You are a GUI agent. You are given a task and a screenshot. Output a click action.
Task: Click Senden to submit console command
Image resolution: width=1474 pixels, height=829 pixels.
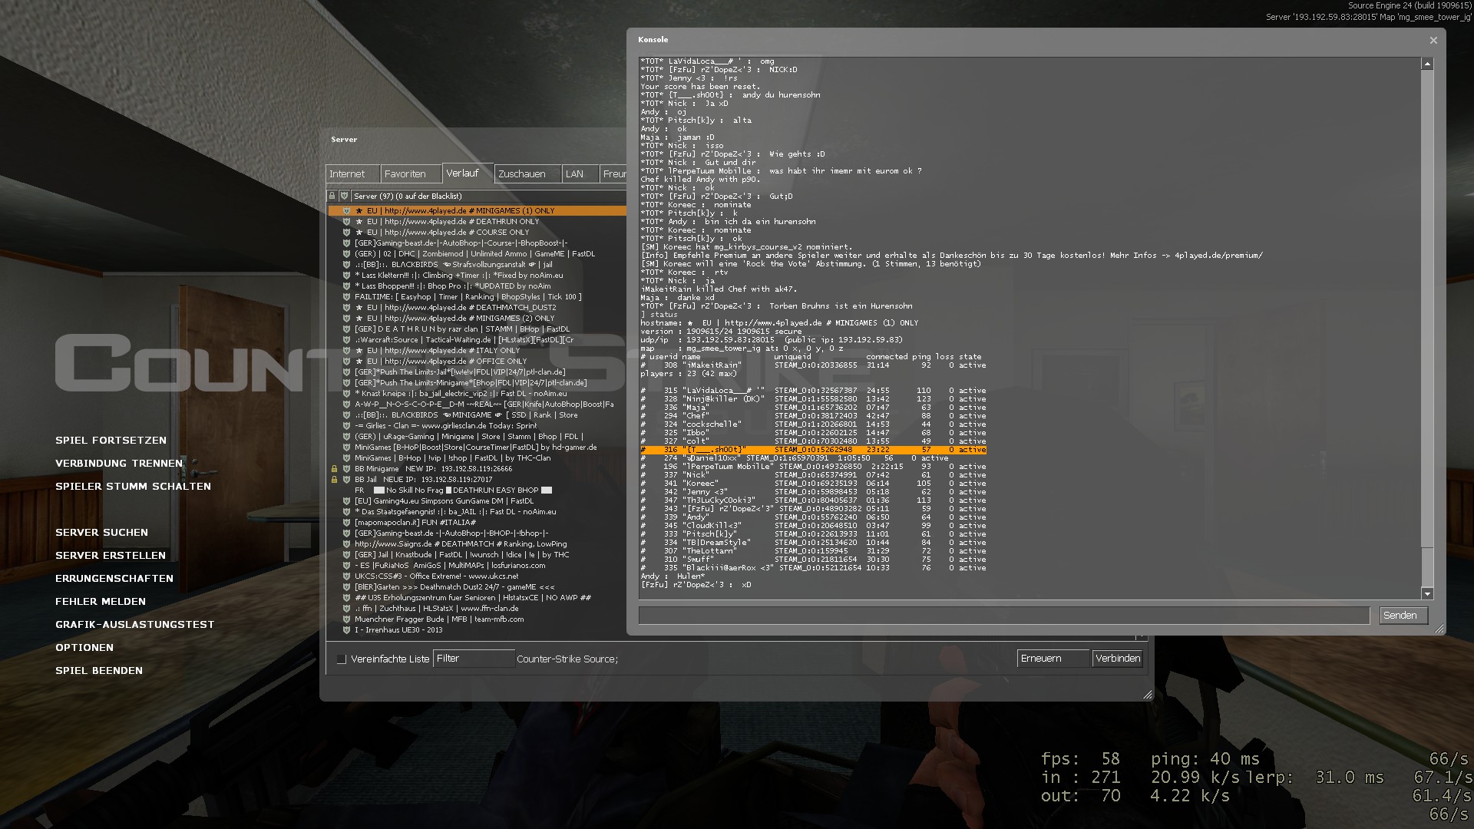point(1403,616)
